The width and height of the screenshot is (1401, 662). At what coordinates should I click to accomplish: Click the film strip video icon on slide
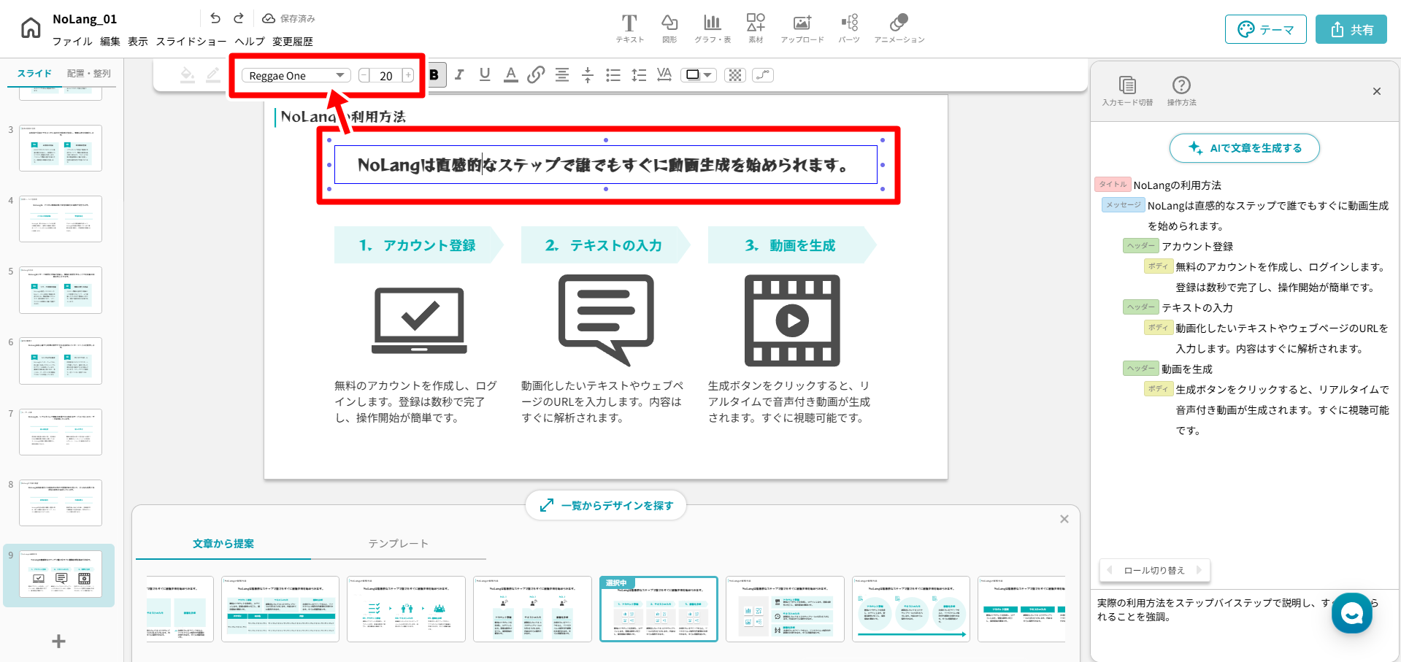792,320
